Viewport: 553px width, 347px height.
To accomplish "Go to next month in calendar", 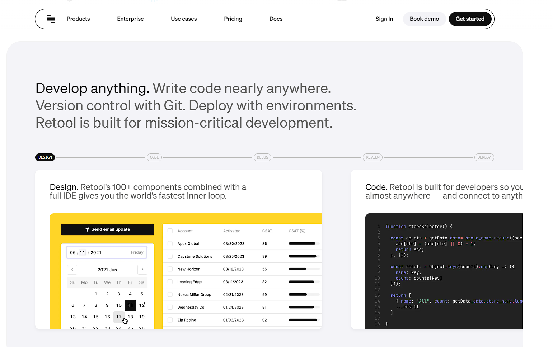I will click(x=142, y=270).
